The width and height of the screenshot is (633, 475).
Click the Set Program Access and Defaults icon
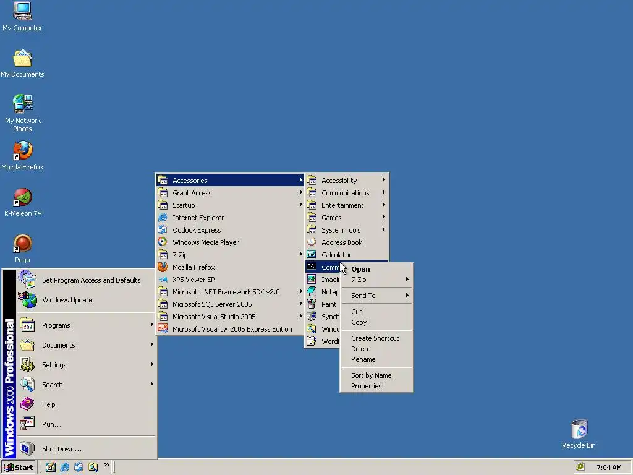pos(27,280)
